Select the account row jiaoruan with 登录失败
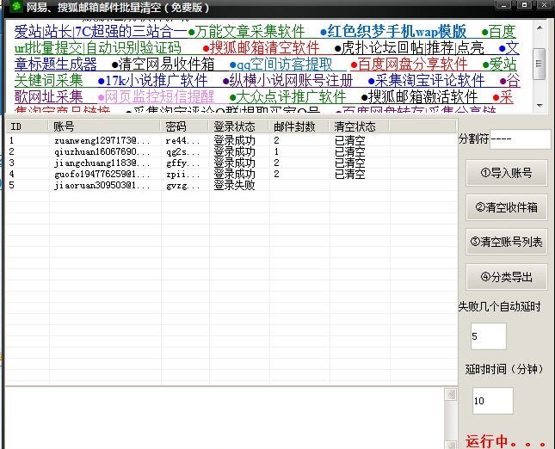555x449 pixels. 102,185
